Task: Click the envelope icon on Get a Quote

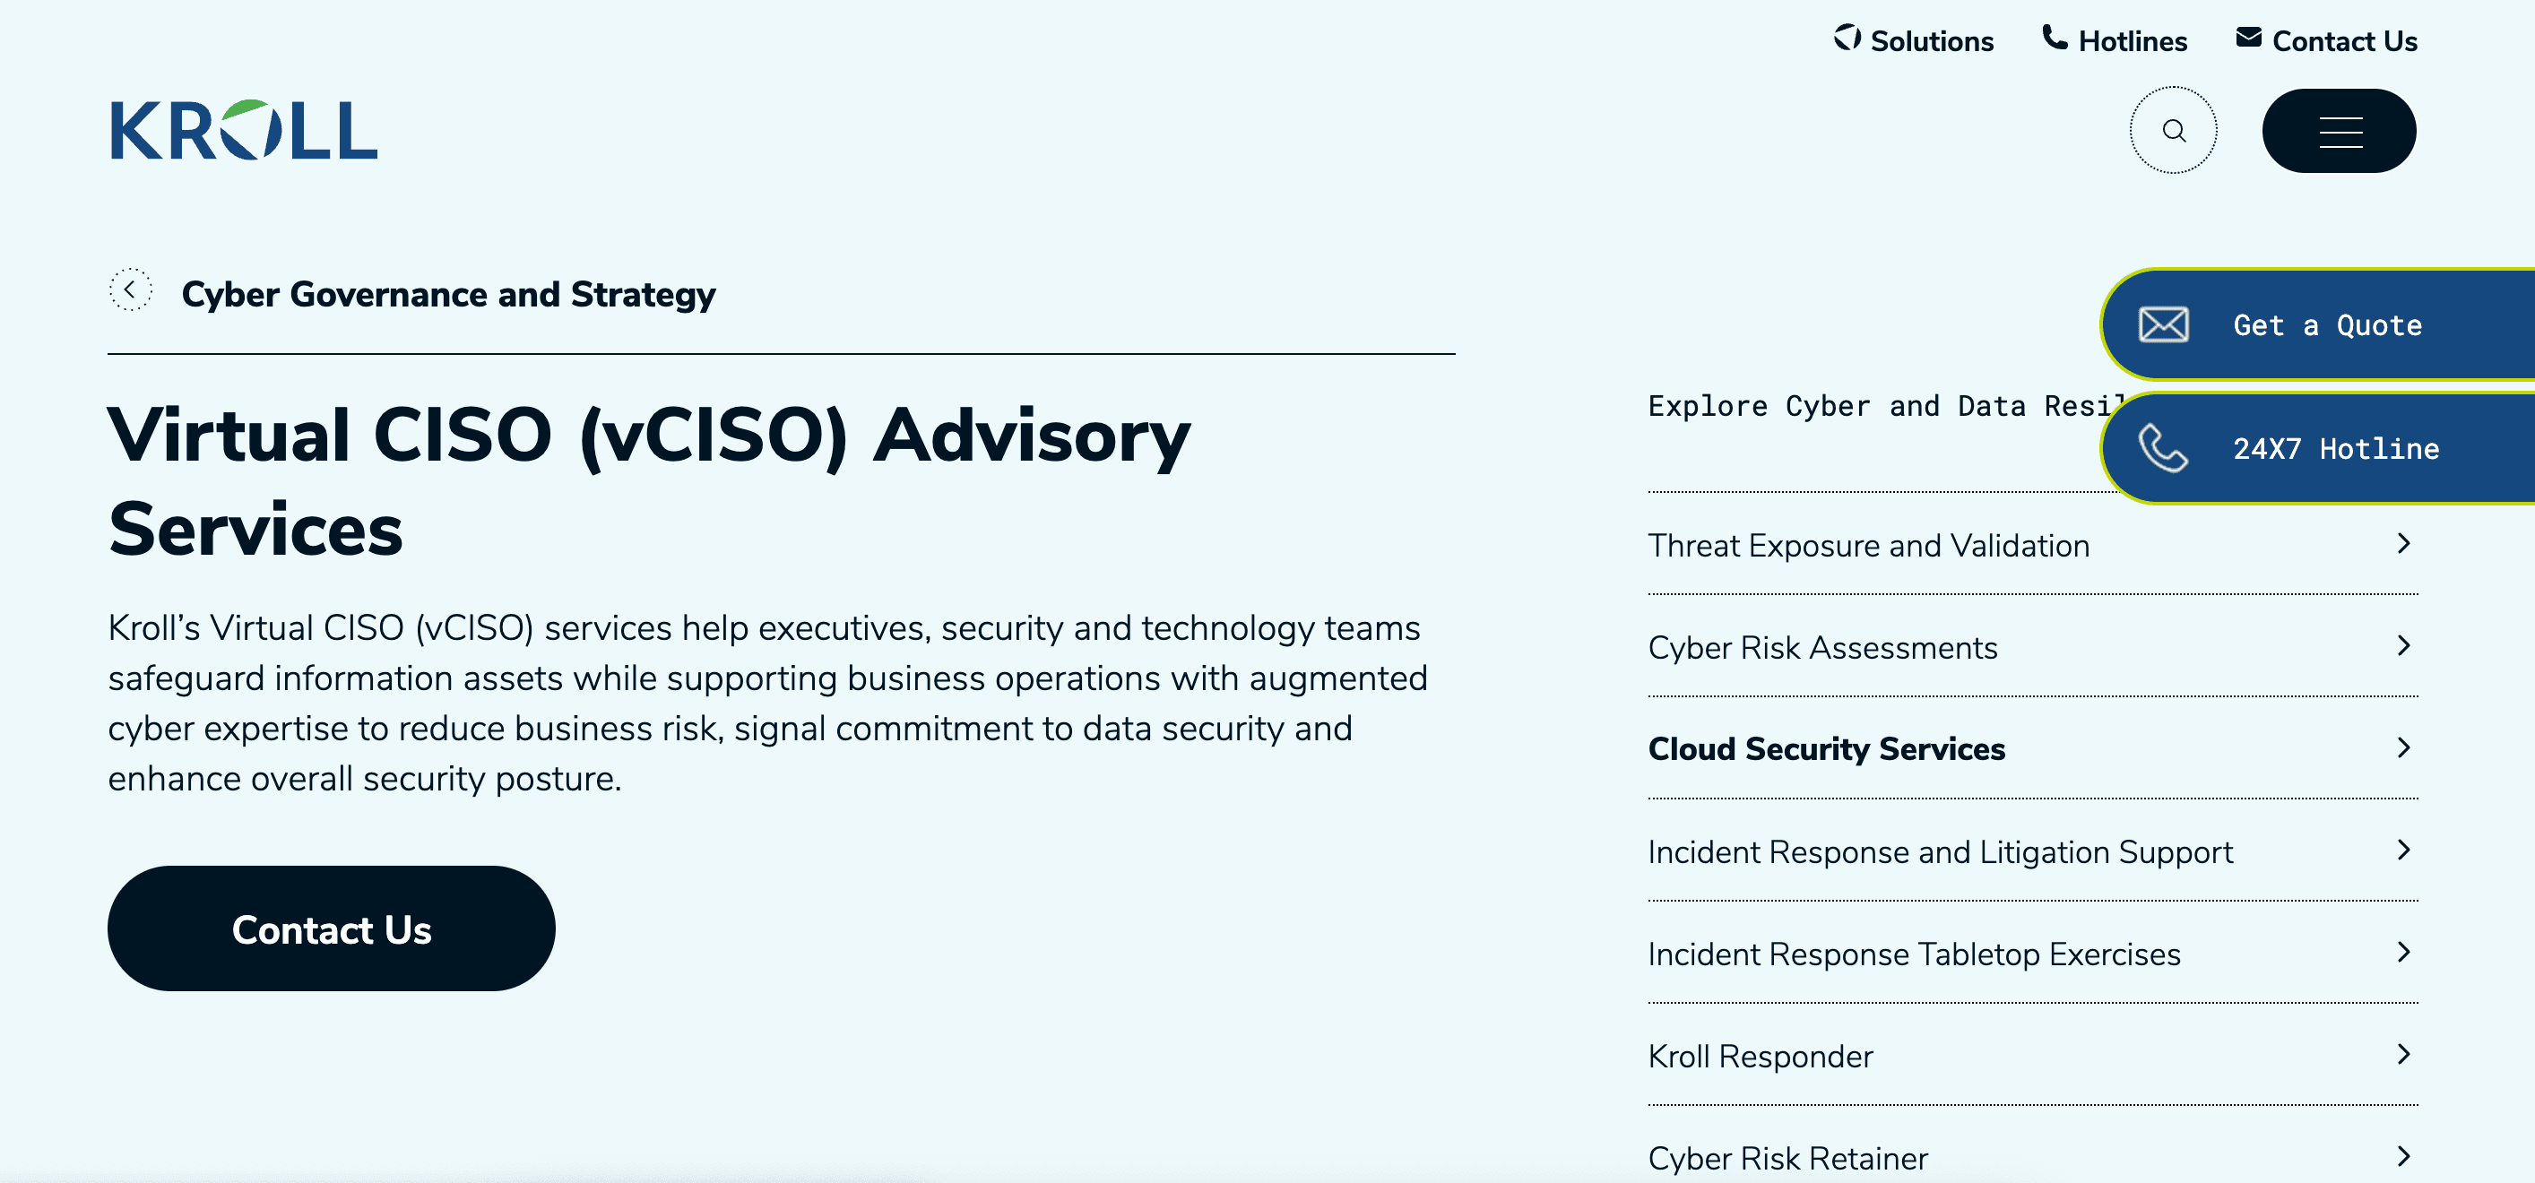Action: [x=2163, y=324]
